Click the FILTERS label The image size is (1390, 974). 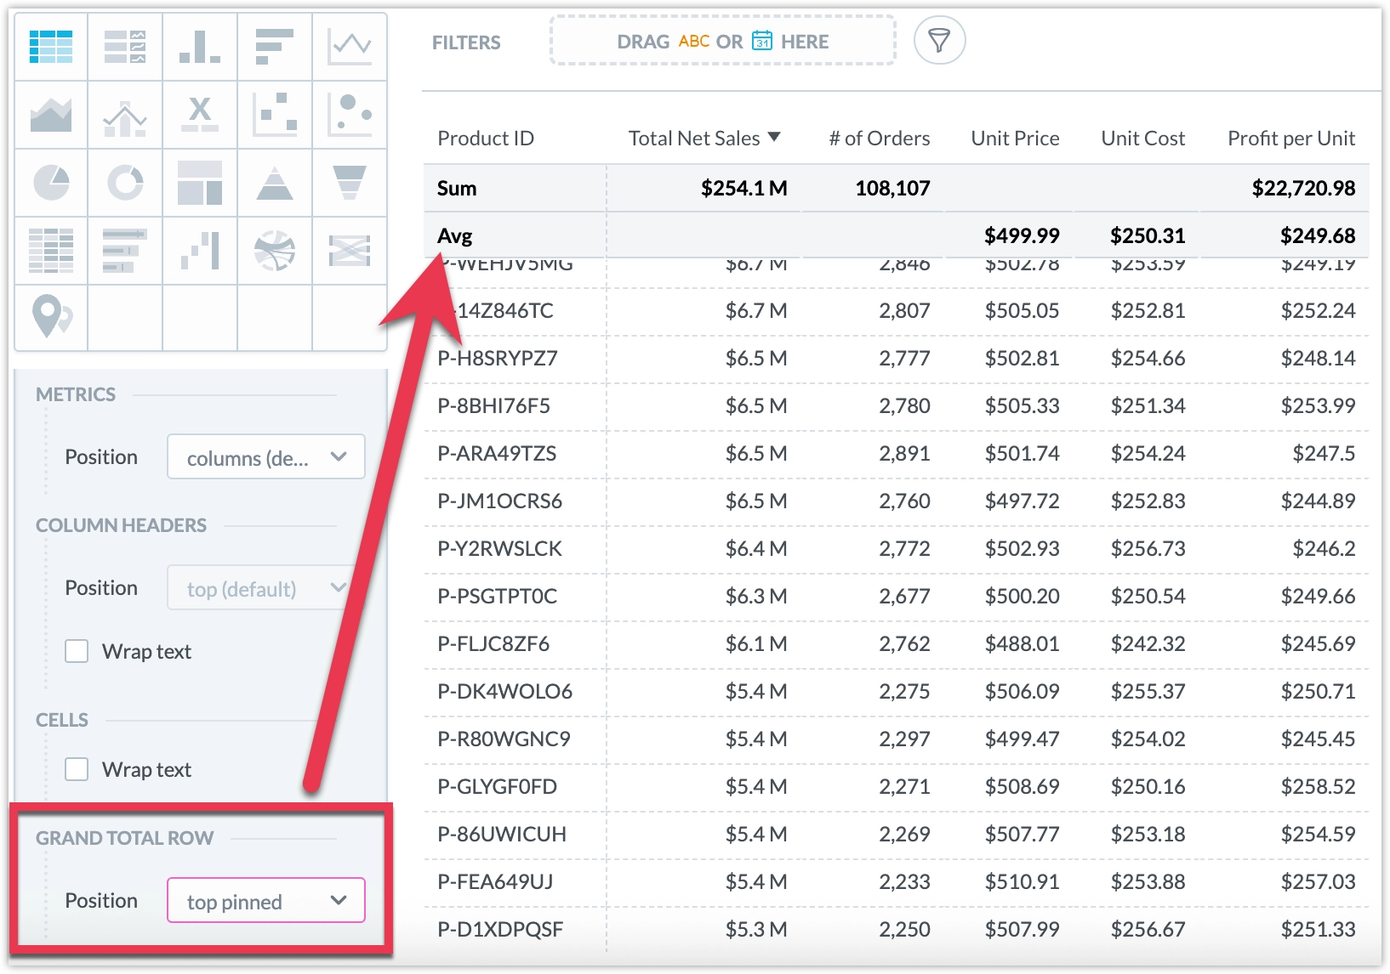coord(466,42)
